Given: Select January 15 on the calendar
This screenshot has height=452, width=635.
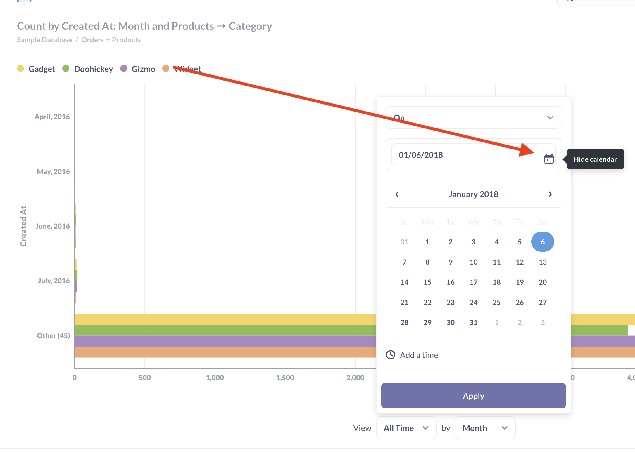Looking at the screenshot, I should [427, 282].
